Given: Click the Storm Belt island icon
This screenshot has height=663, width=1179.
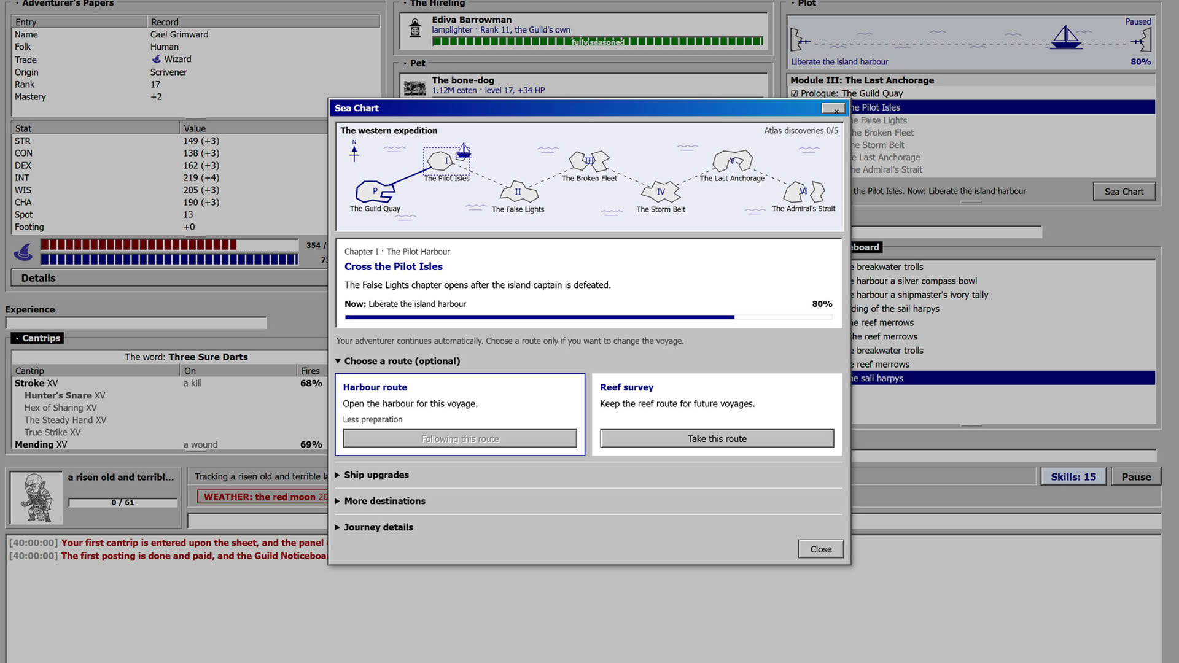Looking at the screenshot, I should pyautogui.click(x=661, y=192).
